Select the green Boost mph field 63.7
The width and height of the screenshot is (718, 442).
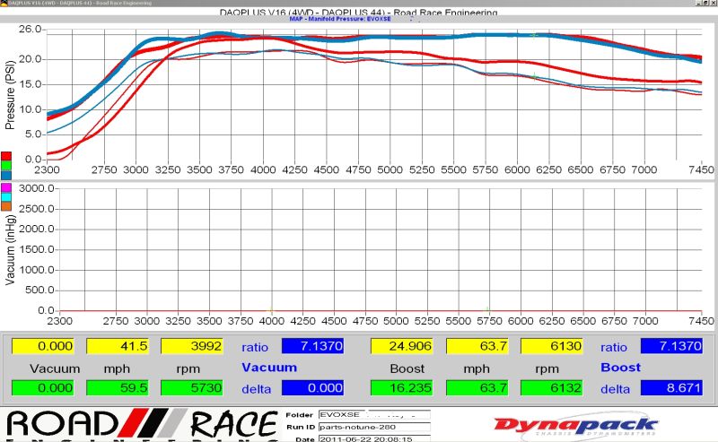(477, 388)
